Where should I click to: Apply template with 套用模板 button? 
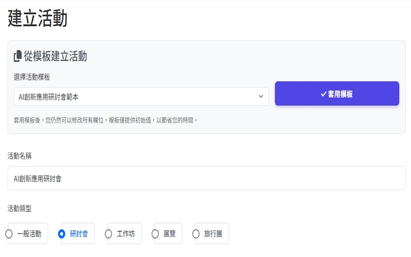click(x=337, y=94)
